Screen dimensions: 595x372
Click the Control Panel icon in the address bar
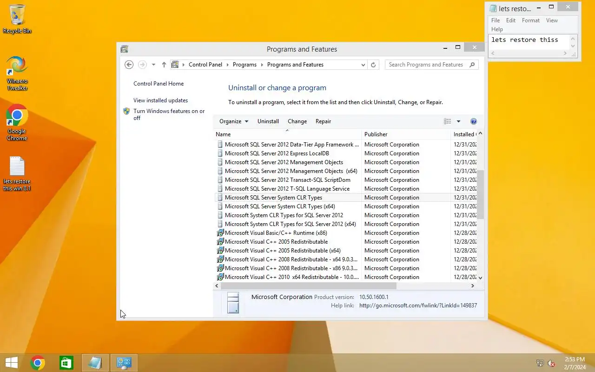pos(175,65)
